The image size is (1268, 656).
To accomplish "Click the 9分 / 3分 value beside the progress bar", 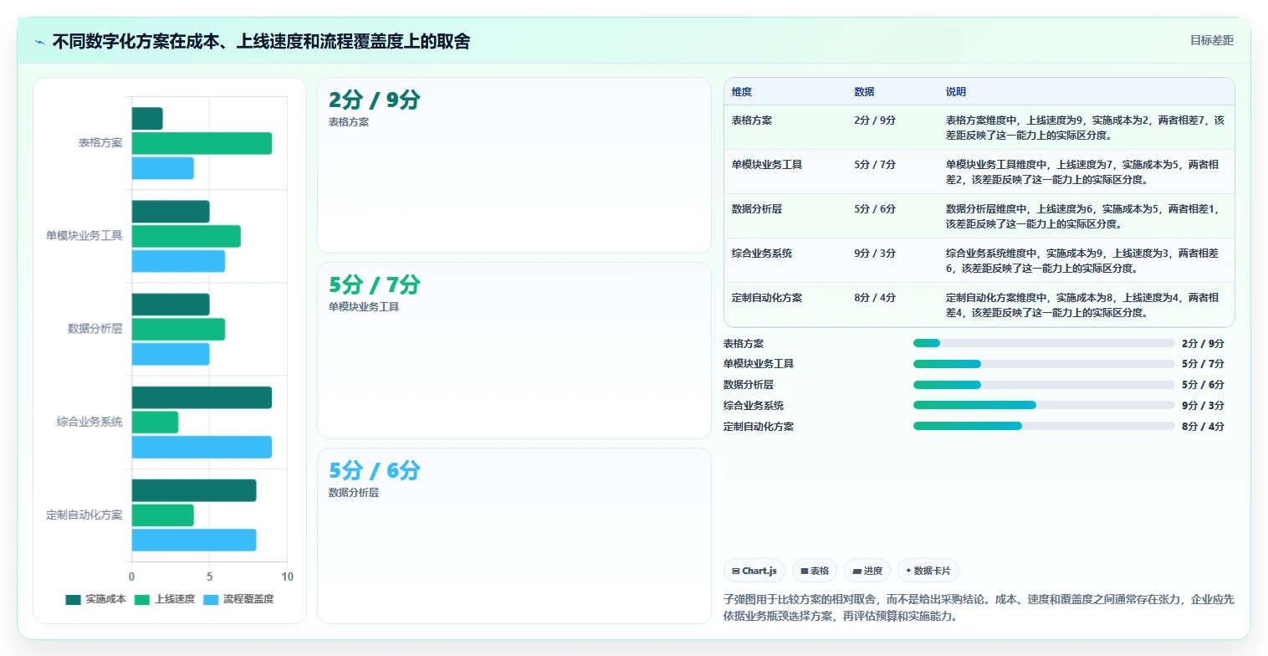I will (x=1203, y=406).
